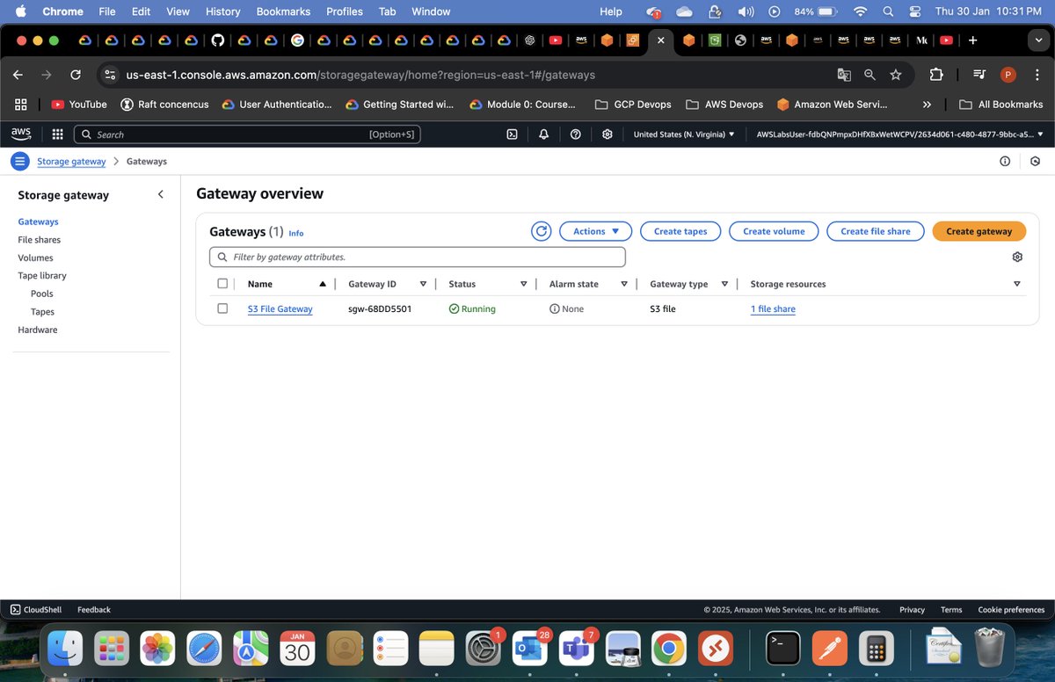Open the info panel icon
This screenshot has width=1055, height=682.
tap(1004, 161)
